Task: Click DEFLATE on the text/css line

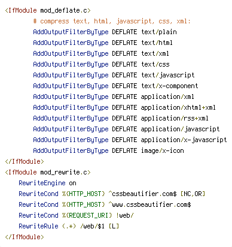Action: [124, 64]
